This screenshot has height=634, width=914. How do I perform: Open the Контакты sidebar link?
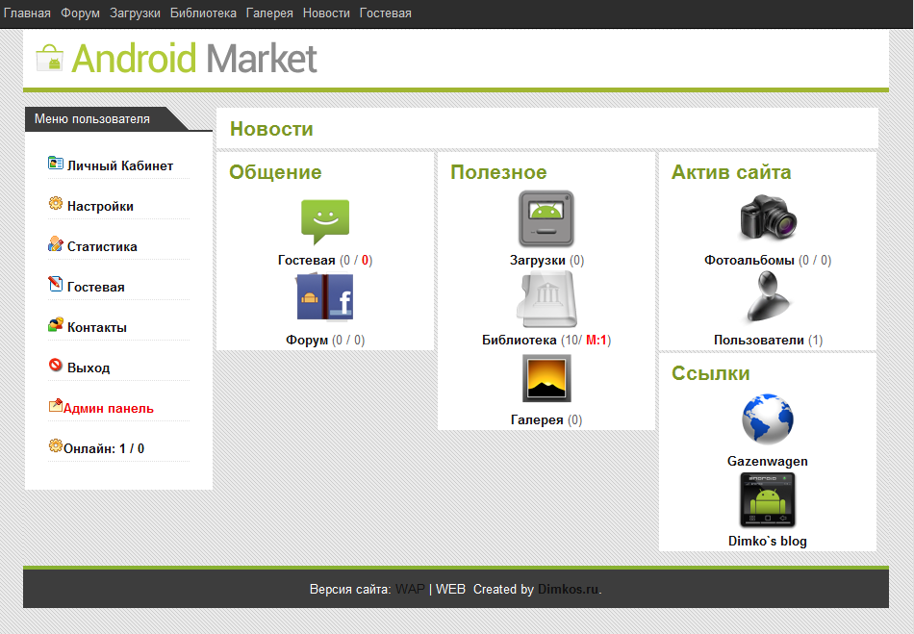point(97,327)
